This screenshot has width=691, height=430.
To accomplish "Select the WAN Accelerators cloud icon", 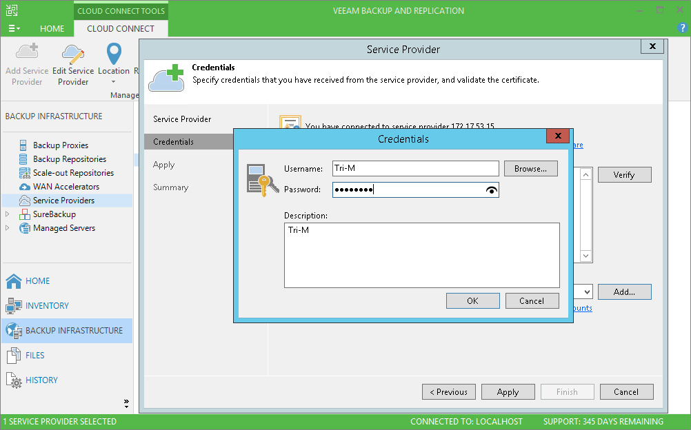I will pos(25,187).
